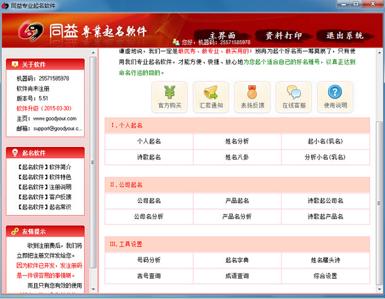Click the 版本号: 5.51 text
Screen dimensions: 385x299
[32, 98]
